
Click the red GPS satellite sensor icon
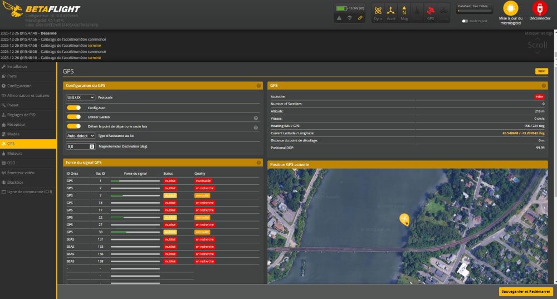pyautogui.click(x=430, y=11)
